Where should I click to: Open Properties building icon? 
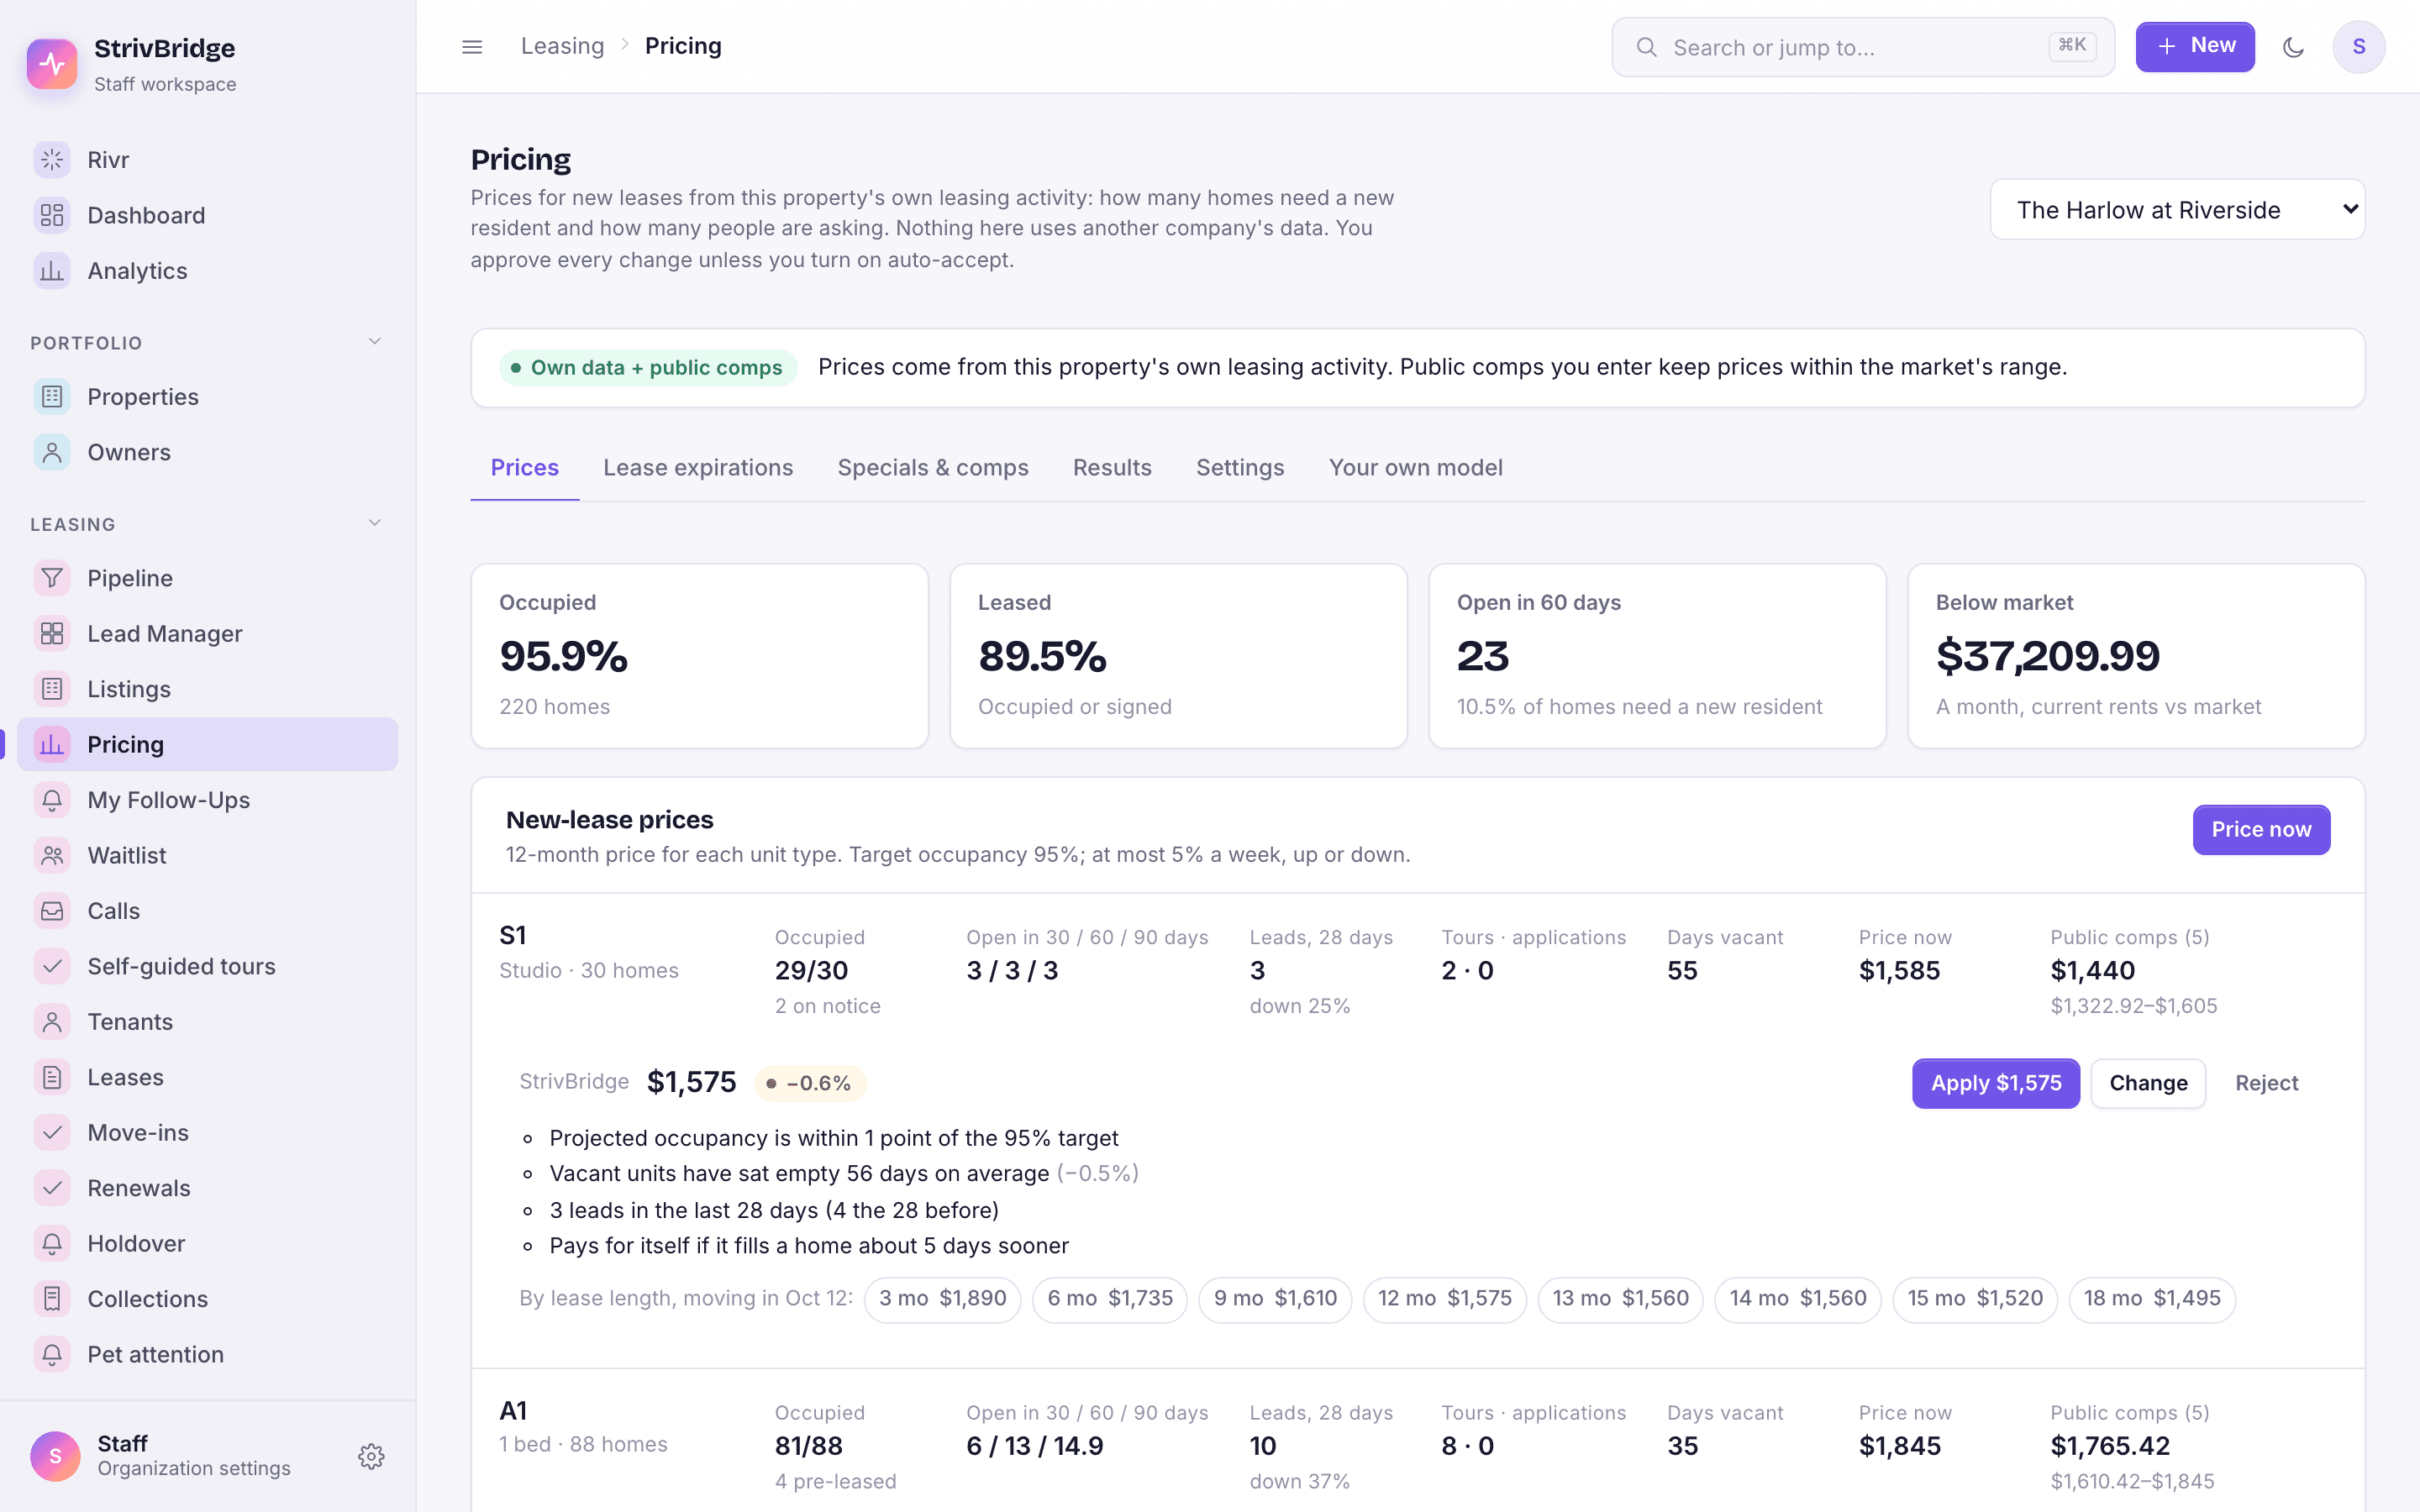pyautogui.click(x=52, y=397)
